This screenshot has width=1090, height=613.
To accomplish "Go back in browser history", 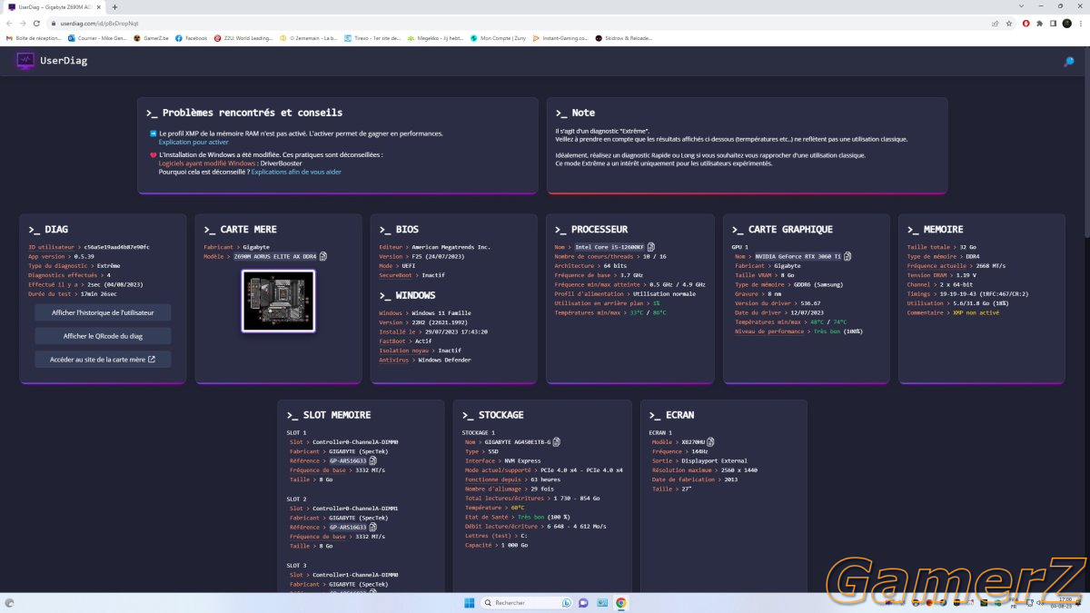I will coord(9,23).
